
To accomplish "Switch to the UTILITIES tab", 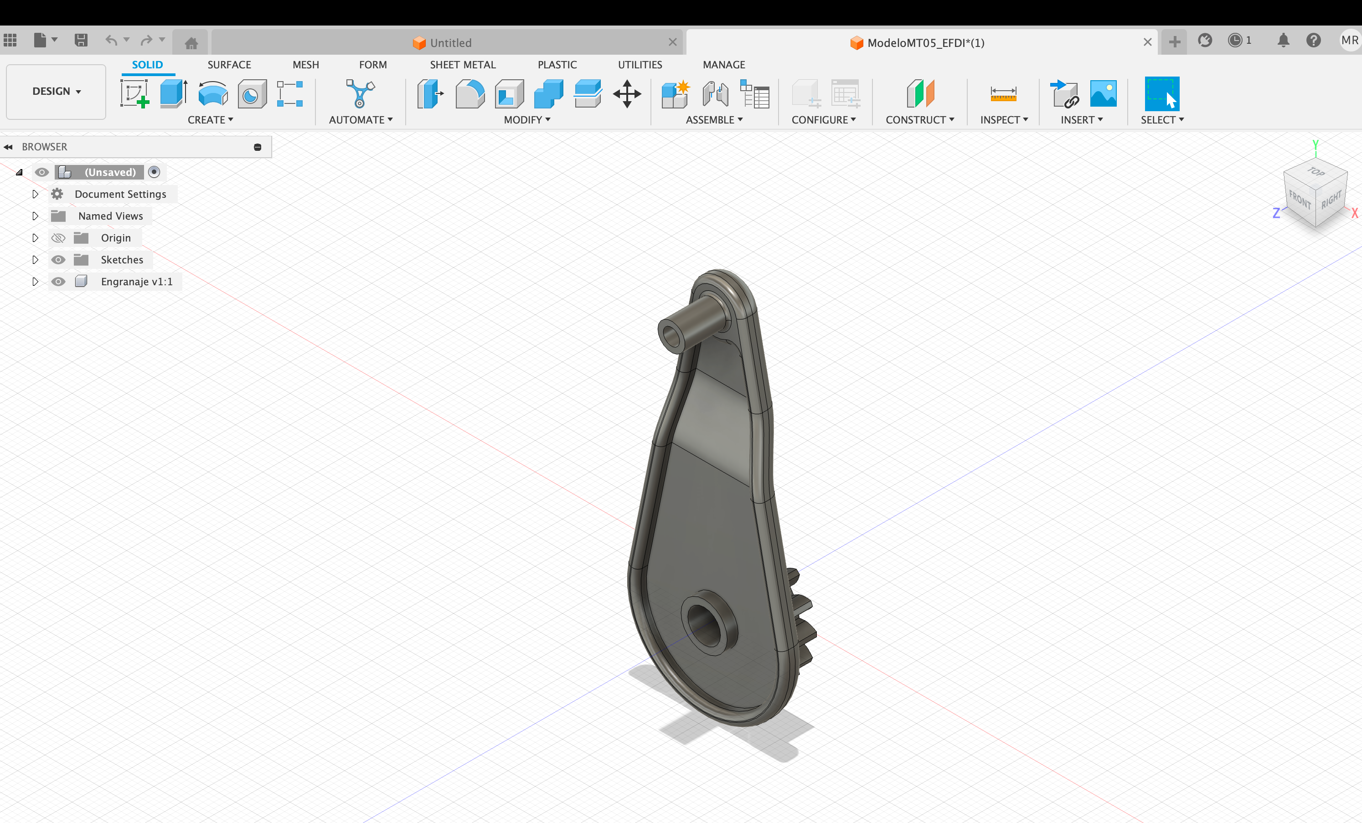I will coord(640,65).
